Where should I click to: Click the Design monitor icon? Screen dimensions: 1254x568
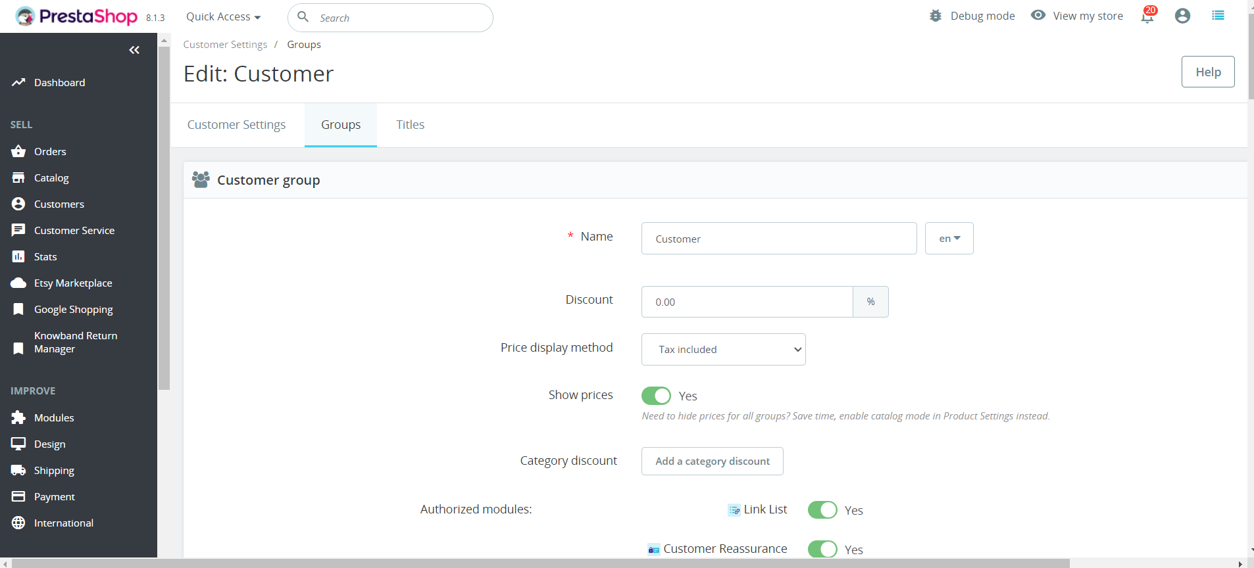[x=18, y=444]
